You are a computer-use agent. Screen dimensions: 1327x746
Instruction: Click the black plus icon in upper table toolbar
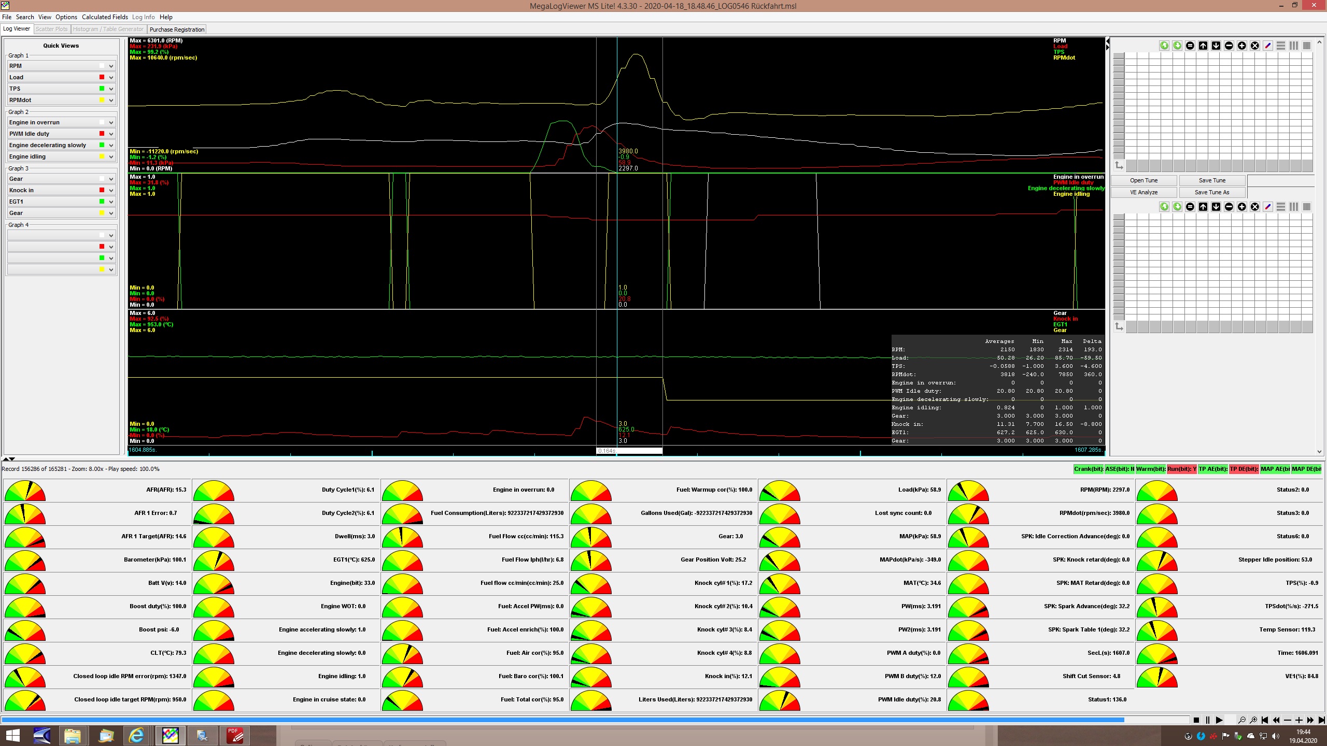pos(1242,46)
